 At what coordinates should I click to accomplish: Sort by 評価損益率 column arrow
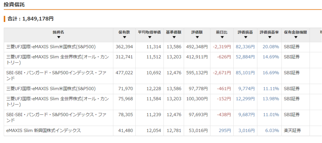[x=269, y=37]
